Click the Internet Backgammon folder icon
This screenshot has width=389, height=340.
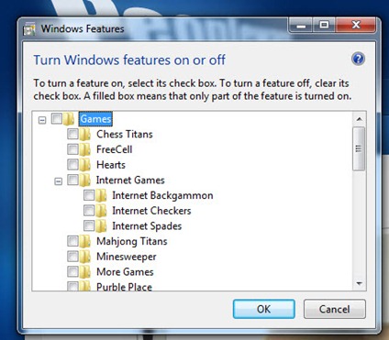coord(101,195)
